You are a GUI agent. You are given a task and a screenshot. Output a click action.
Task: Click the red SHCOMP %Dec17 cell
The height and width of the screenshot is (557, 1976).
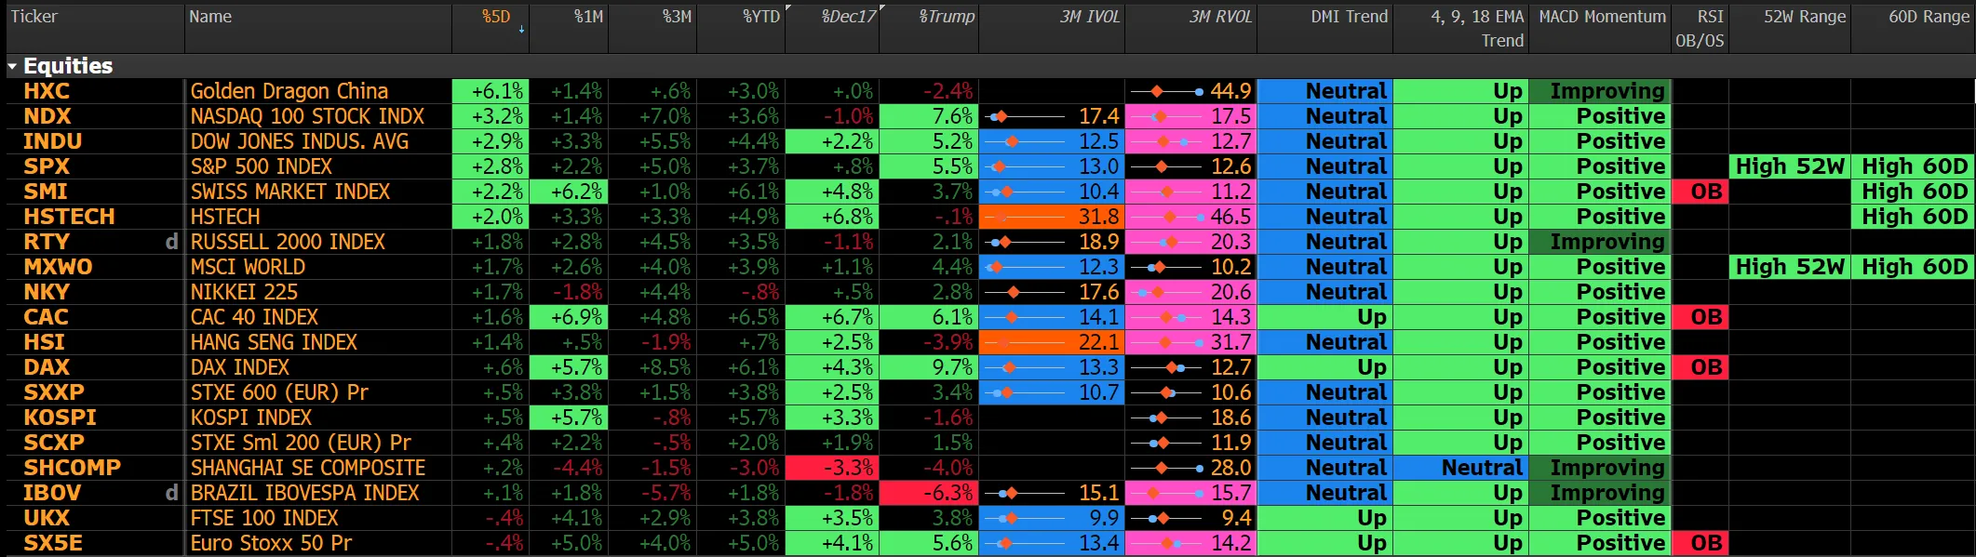tap(831, 468)
